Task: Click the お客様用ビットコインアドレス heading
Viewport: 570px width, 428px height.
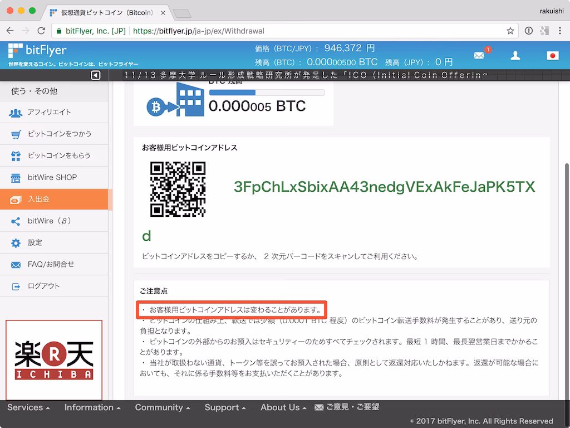Action: tap(189, 148)
